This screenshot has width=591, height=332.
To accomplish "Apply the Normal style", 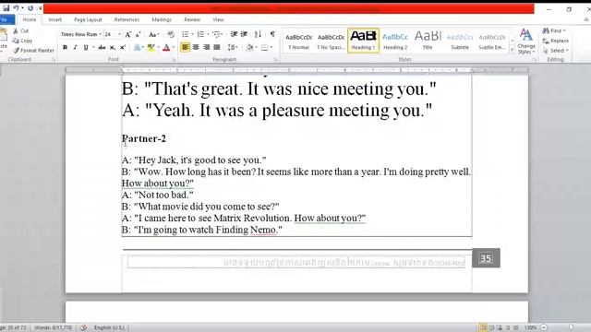I will coord(299,41).
